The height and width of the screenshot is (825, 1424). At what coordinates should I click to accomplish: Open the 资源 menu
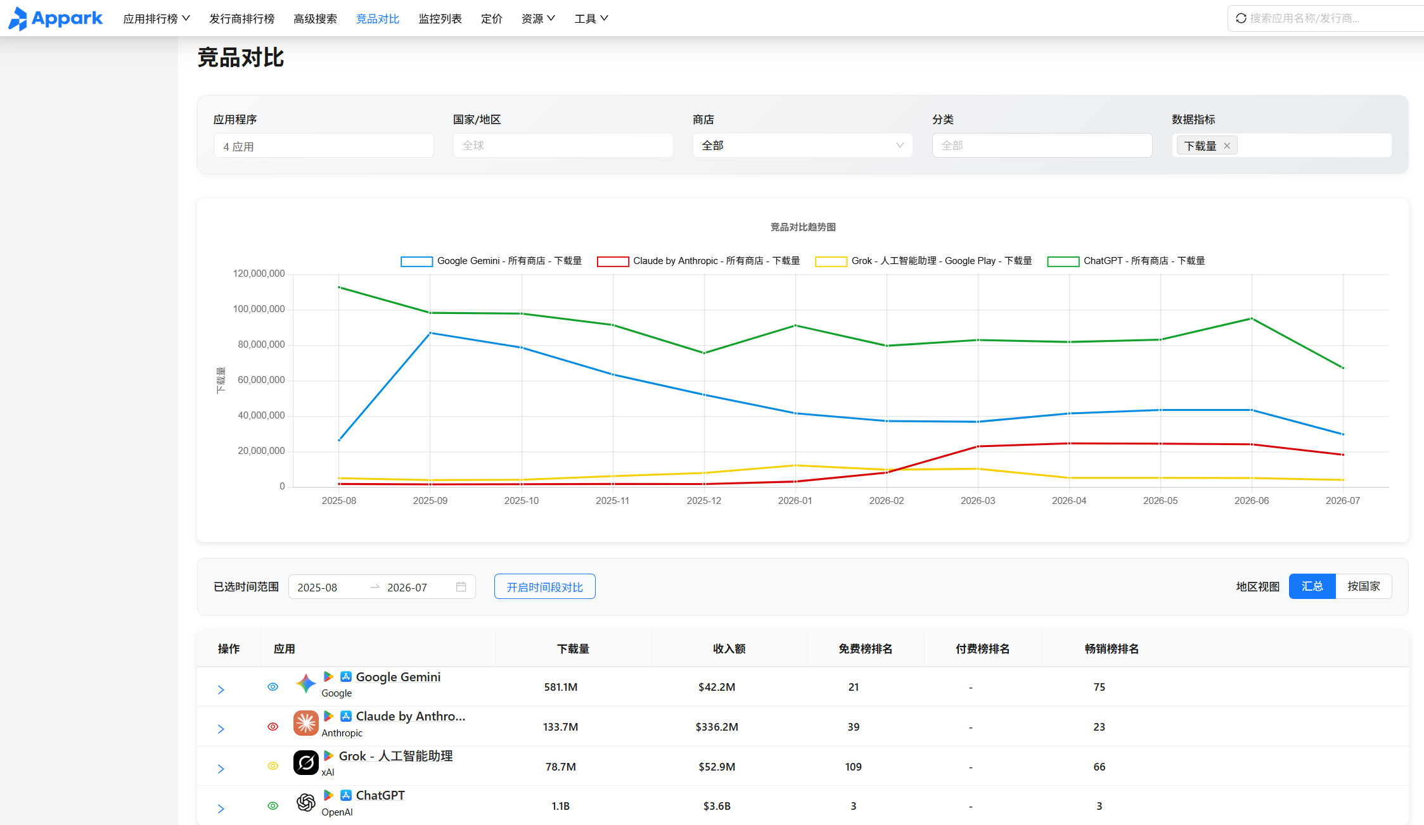[538, 18]
